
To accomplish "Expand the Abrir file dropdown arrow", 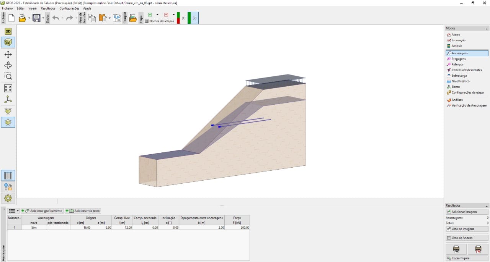I will 29,18.
